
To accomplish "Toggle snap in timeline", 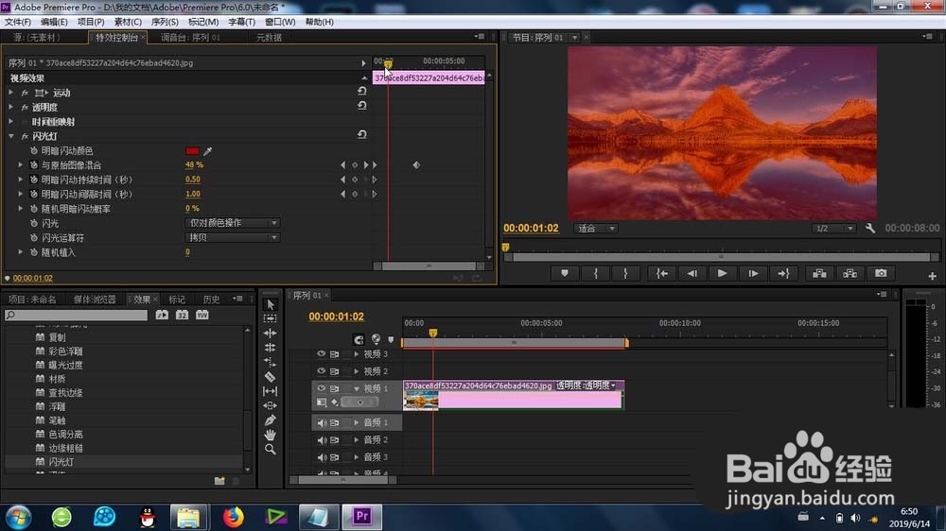I will pyautogui.click(x=359, y=339).
